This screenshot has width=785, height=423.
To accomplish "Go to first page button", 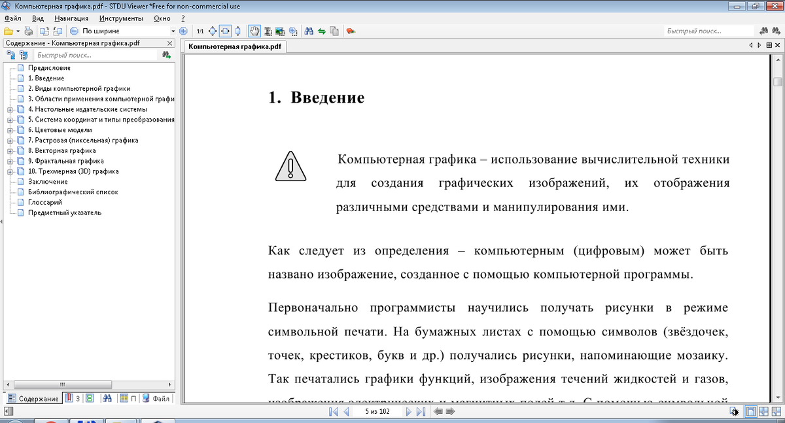I will click(334, 412).
